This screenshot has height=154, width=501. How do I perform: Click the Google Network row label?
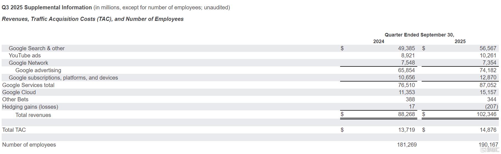28,63
